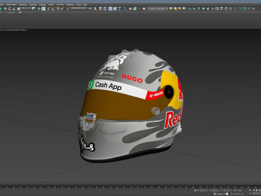
Task: Toggle the highlighted Keyboard Shortcut Override button
Action: pos(43,9)
